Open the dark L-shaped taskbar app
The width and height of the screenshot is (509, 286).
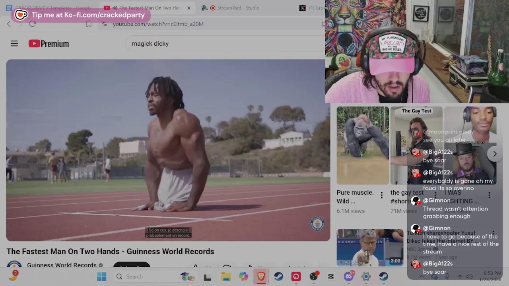207,277
